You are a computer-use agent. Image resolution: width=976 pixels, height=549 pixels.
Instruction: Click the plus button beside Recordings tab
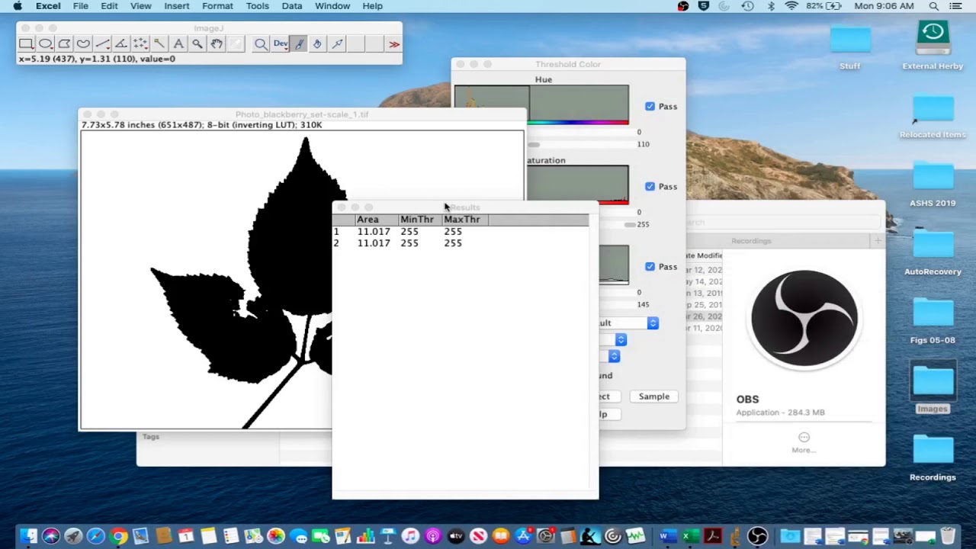878,241
